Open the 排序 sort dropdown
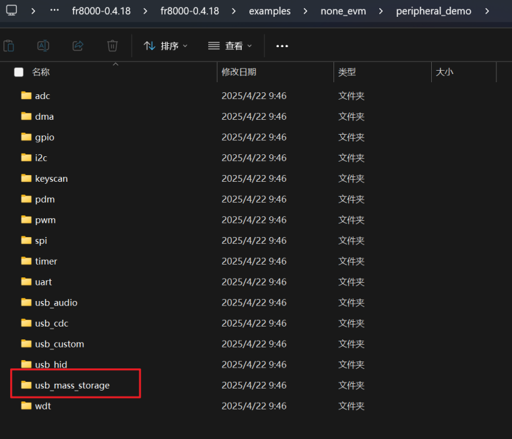The width and height of the screenshot is (512, 439). [166, 46]
